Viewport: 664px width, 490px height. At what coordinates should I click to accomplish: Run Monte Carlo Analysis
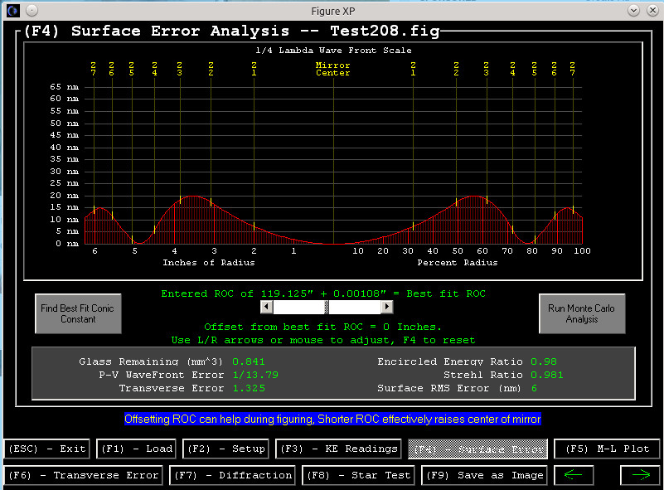(x=582, y=314)
